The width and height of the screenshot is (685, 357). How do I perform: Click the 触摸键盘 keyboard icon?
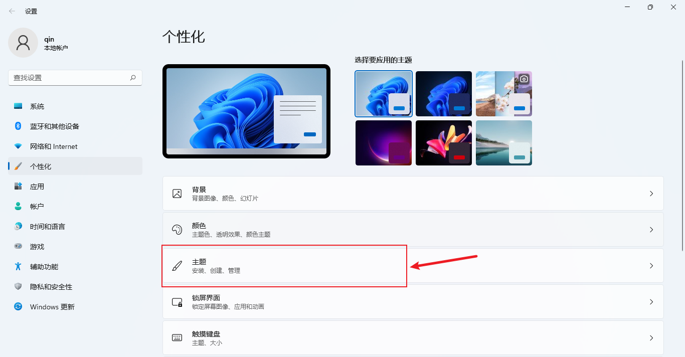[x=177, y=338]
